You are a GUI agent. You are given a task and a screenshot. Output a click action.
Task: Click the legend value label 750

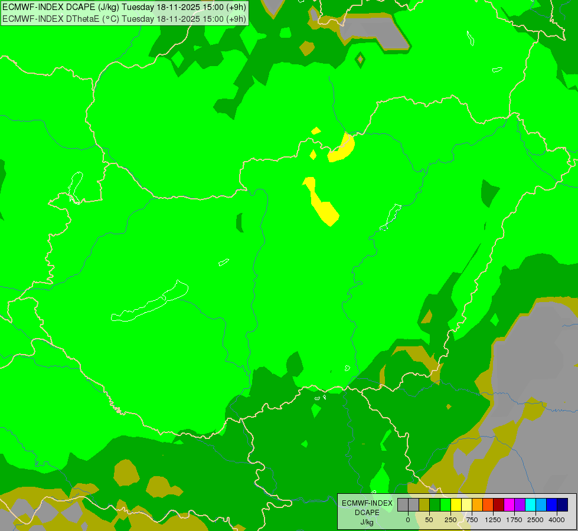[x=472, y=520]
